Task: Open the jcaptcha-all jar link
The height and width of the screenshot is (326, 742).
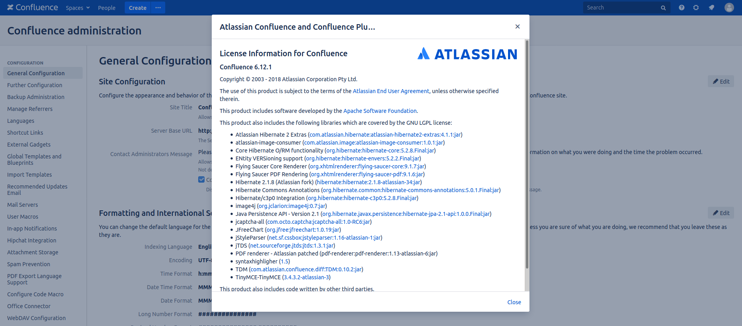Action: point(319,222)
